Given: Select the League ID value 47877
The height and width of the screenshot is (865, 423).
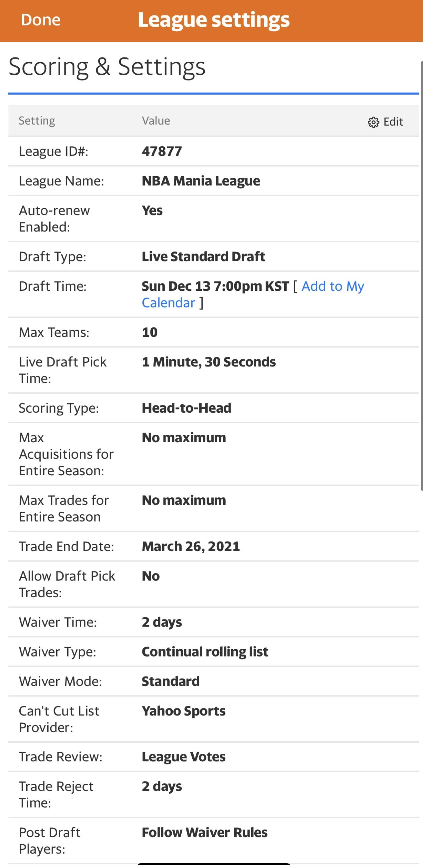Looking at the screenshot, I should coord(162,152).
